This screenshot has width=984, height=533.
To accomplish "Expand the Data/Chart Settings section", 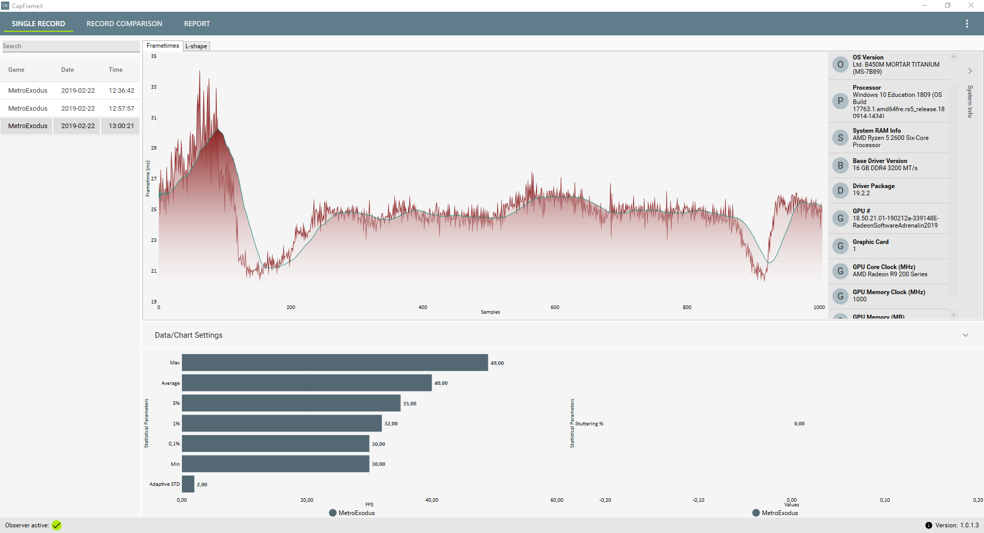I will pos(966,335).
